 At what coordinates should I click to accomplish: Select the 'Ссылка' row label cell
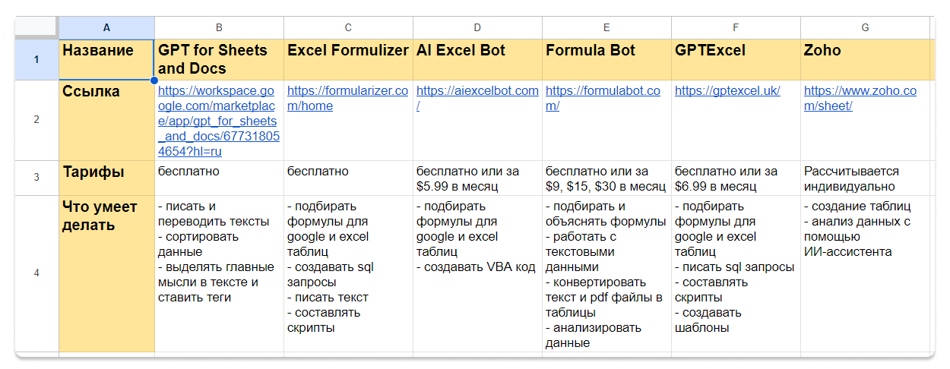pyautogui.click(x=106, y=120)
